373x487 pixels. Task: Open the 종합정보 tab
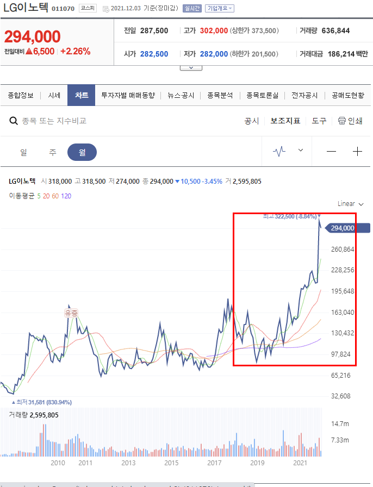(21, 95)
